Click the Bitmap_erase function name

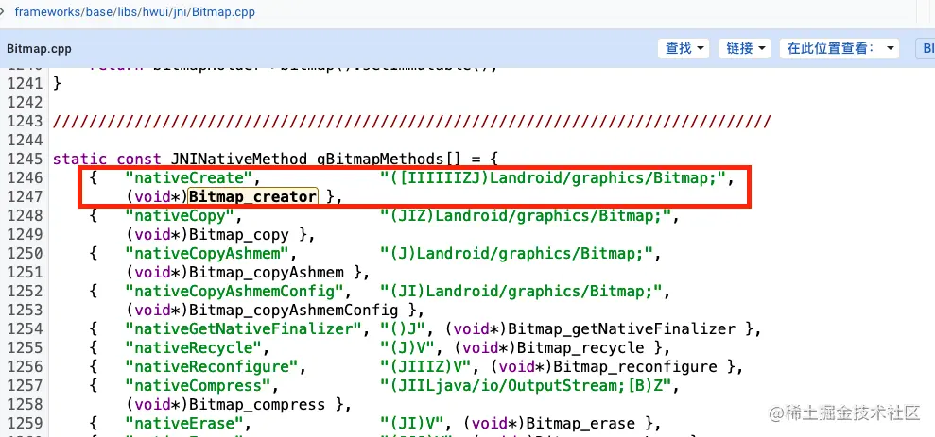[580, 423]
